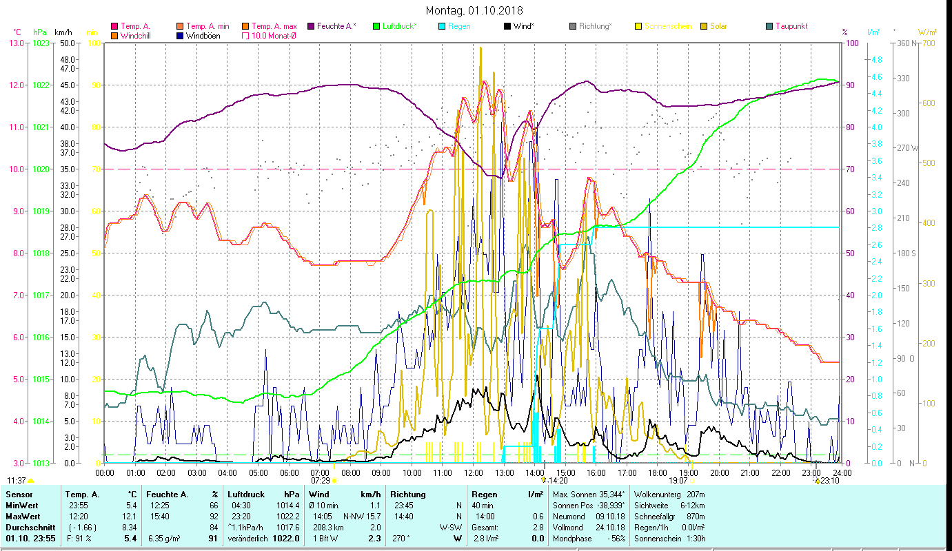
Task: Click the orange Windchill legend swatch
Action: (114, 35)
